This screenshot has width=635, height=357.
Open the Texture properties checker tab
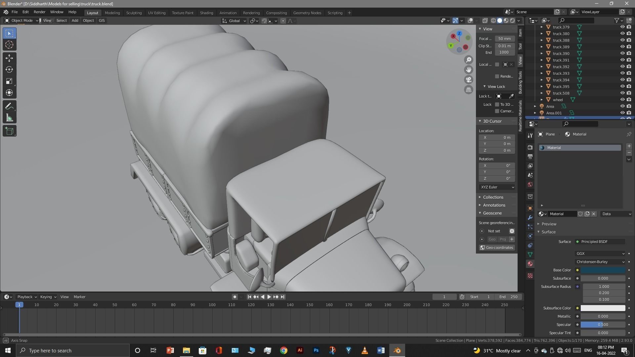[x=530, y=276]
